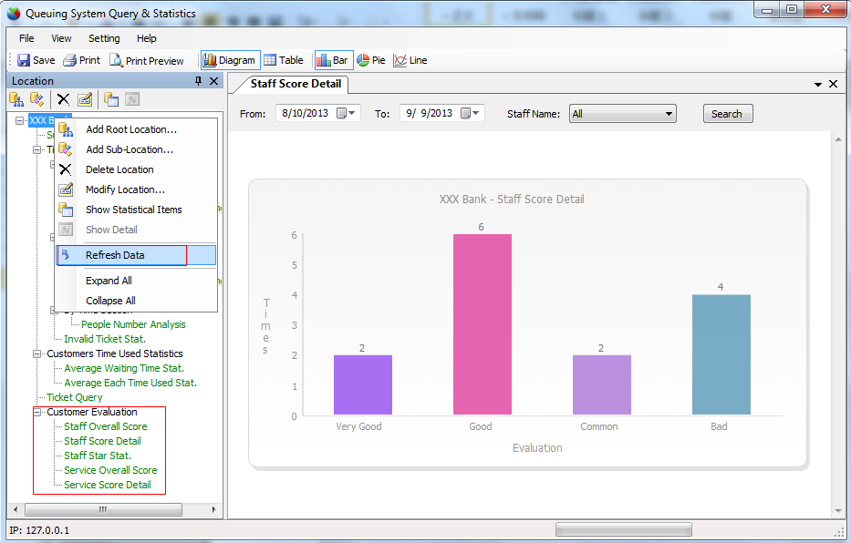Viewport: 851px width, 543px height.
Task: Switch to Diagram view
Action: [x=231, y=60]
